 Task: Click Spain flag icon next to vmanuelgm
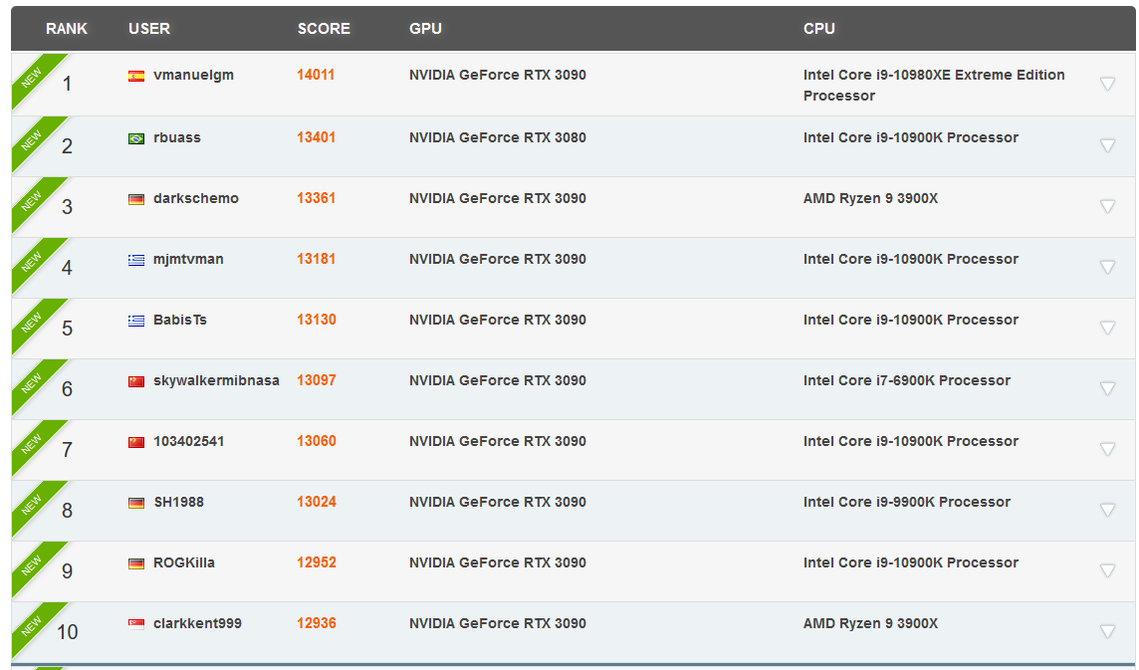pos(135,76)
